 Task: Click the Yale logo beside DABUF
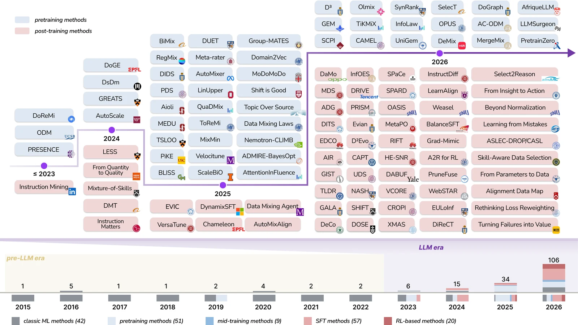click(413, 179)
